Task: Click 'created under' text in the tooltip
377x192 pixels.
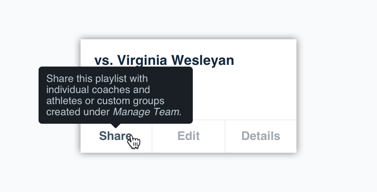Action: [x=78, y=112]
